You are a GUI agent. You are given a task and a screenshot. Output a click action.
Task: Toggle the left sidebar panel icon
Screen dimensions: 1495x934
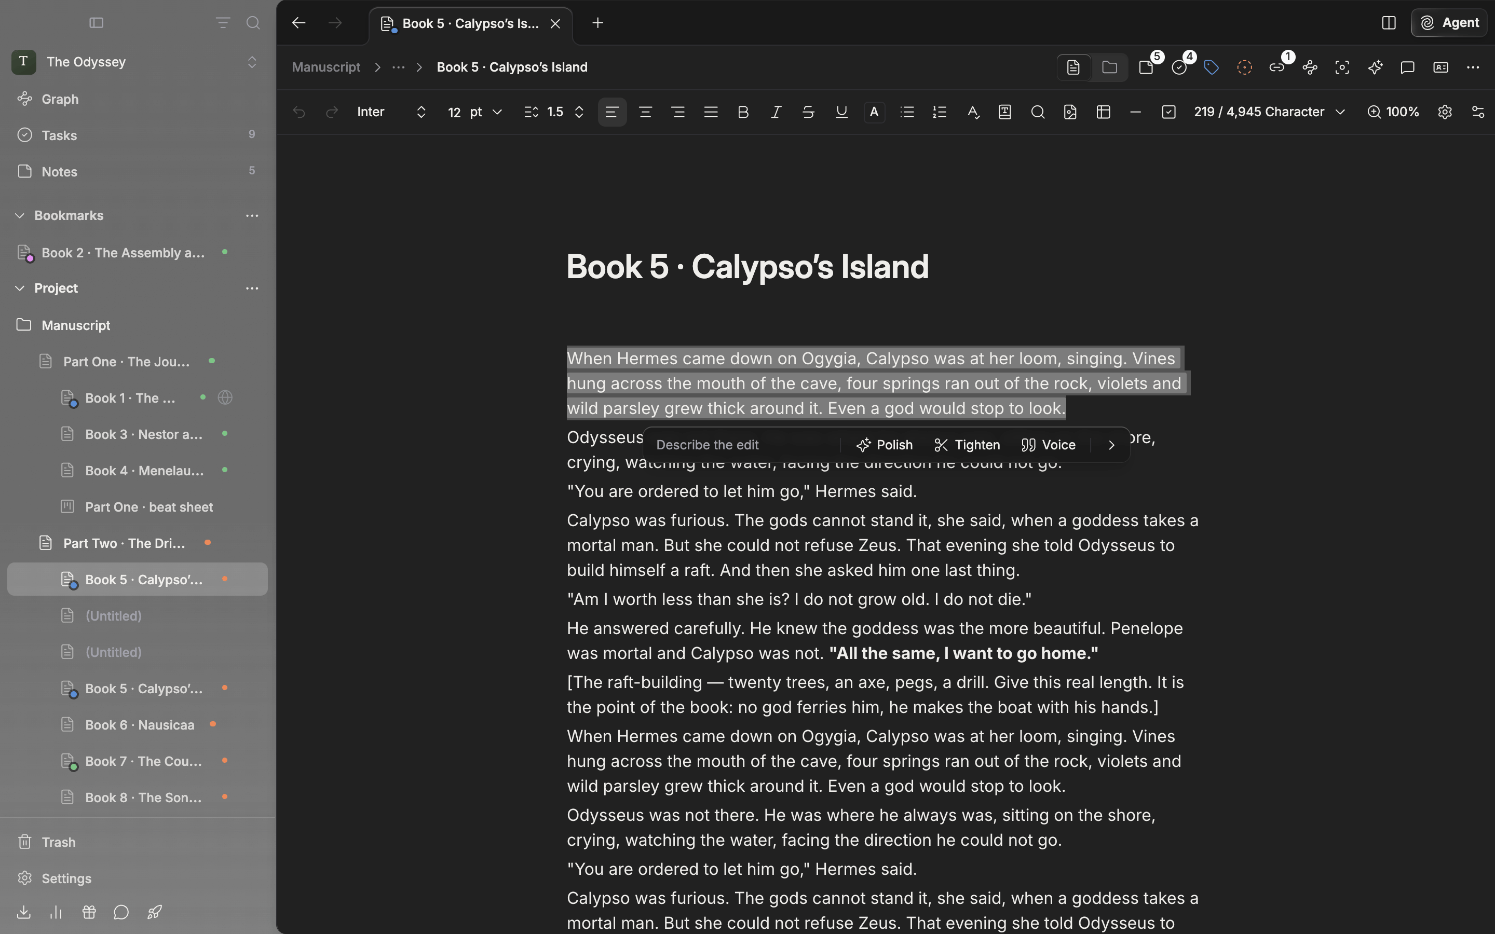pos(97,23)
